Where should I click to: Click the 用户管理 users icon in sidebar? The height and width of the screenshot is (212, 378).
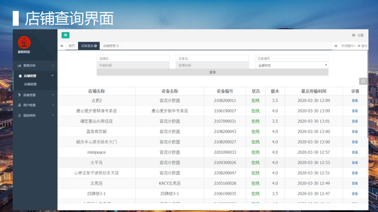[x=19, y=105]
